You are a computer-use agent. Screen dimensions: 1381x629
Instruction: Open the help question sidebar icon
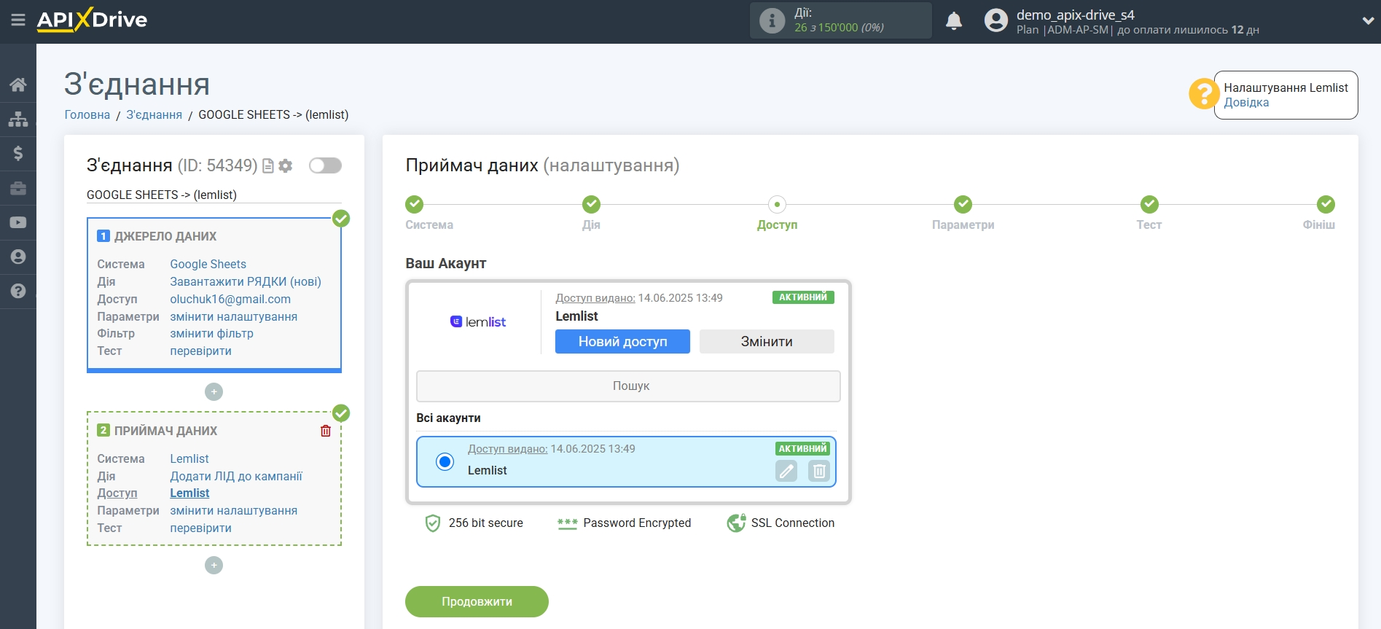pos(18,291)
